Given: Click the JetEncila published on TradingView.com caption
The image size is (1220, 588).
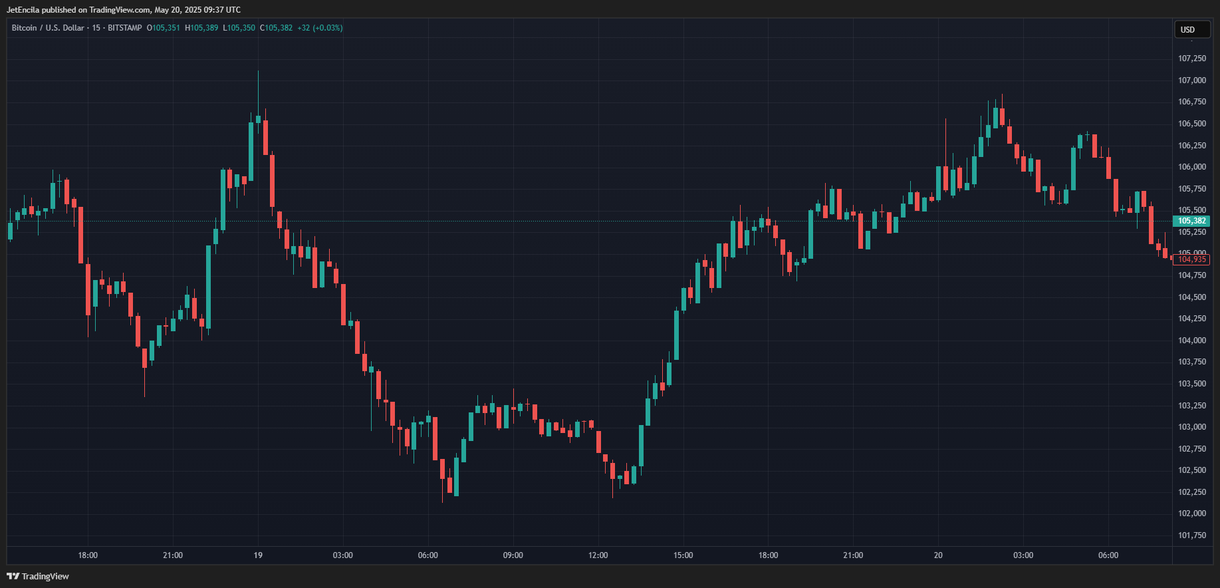Looking at the screenshot, I should [x=124, y=10].
